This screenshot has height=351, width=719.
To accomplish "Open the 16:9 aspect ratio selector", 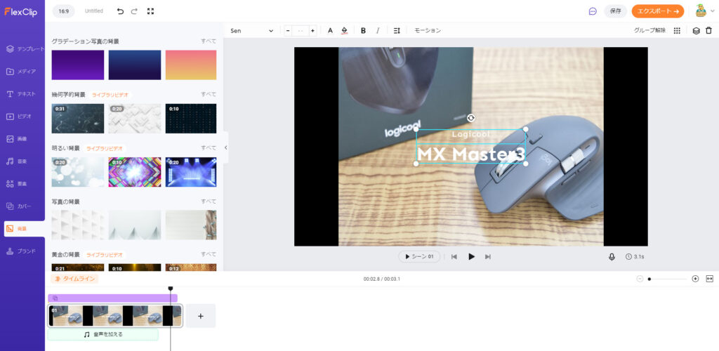I will (64, 11).
